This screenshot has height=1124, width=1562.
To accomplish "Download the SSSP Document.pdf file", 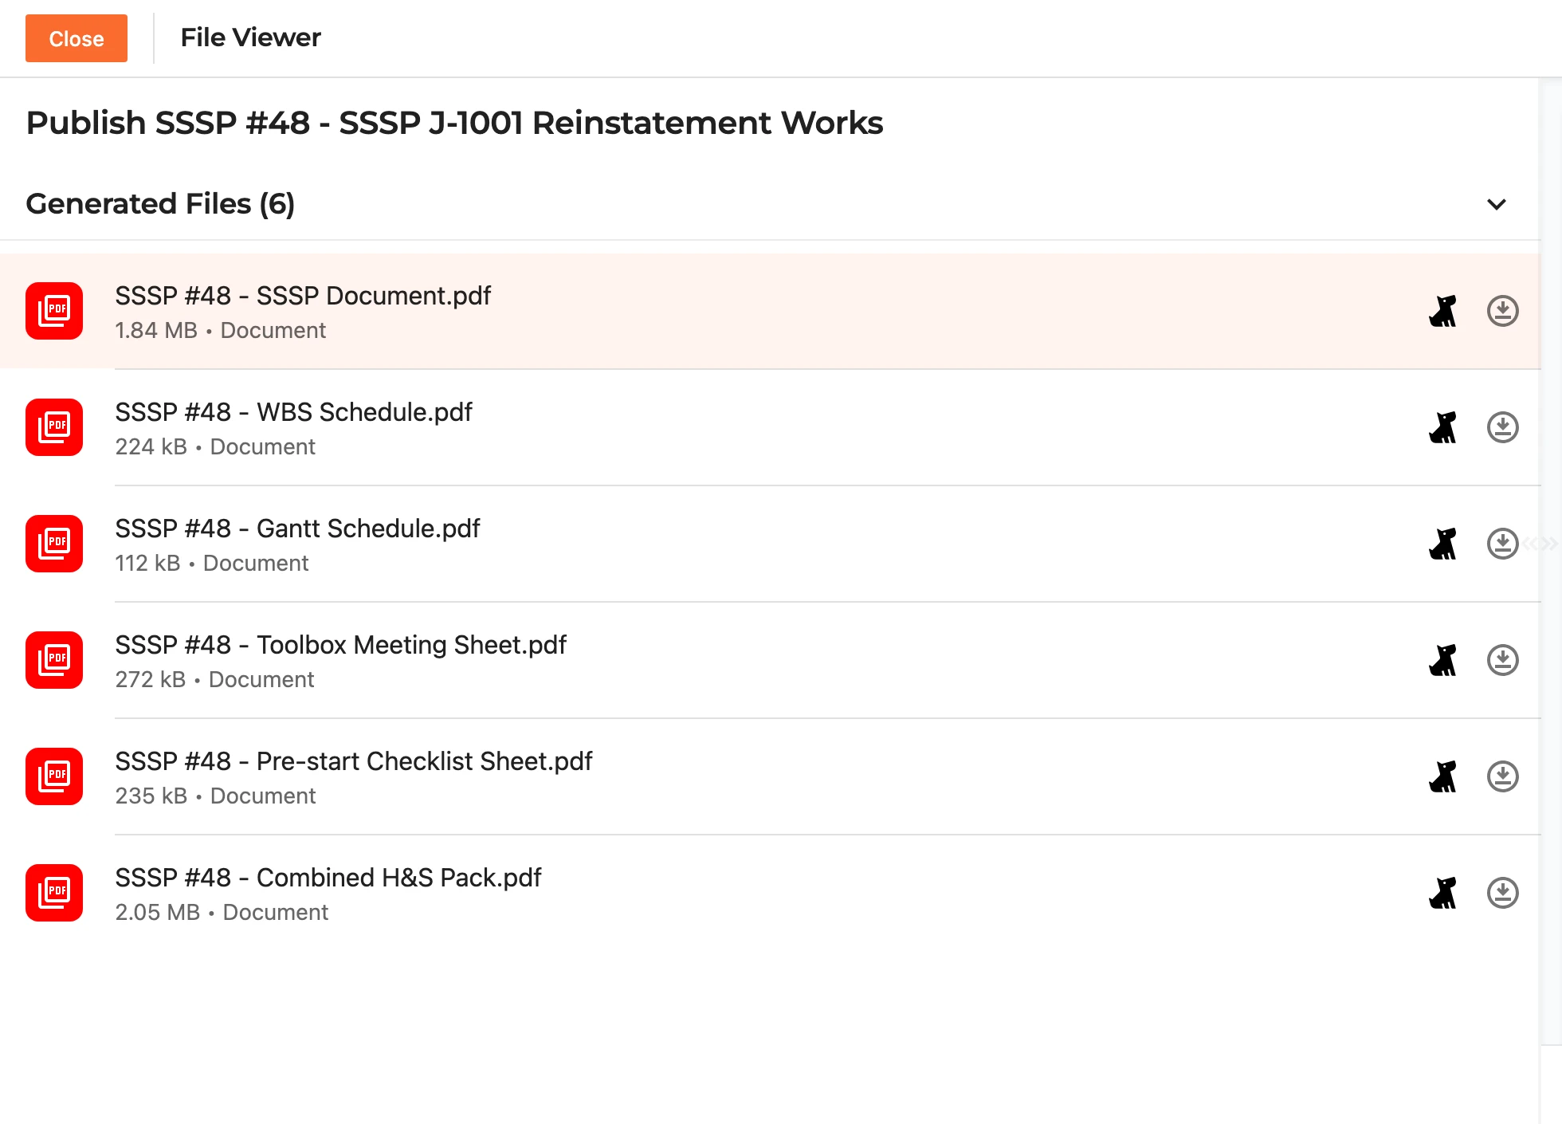I will [1502, 311].
